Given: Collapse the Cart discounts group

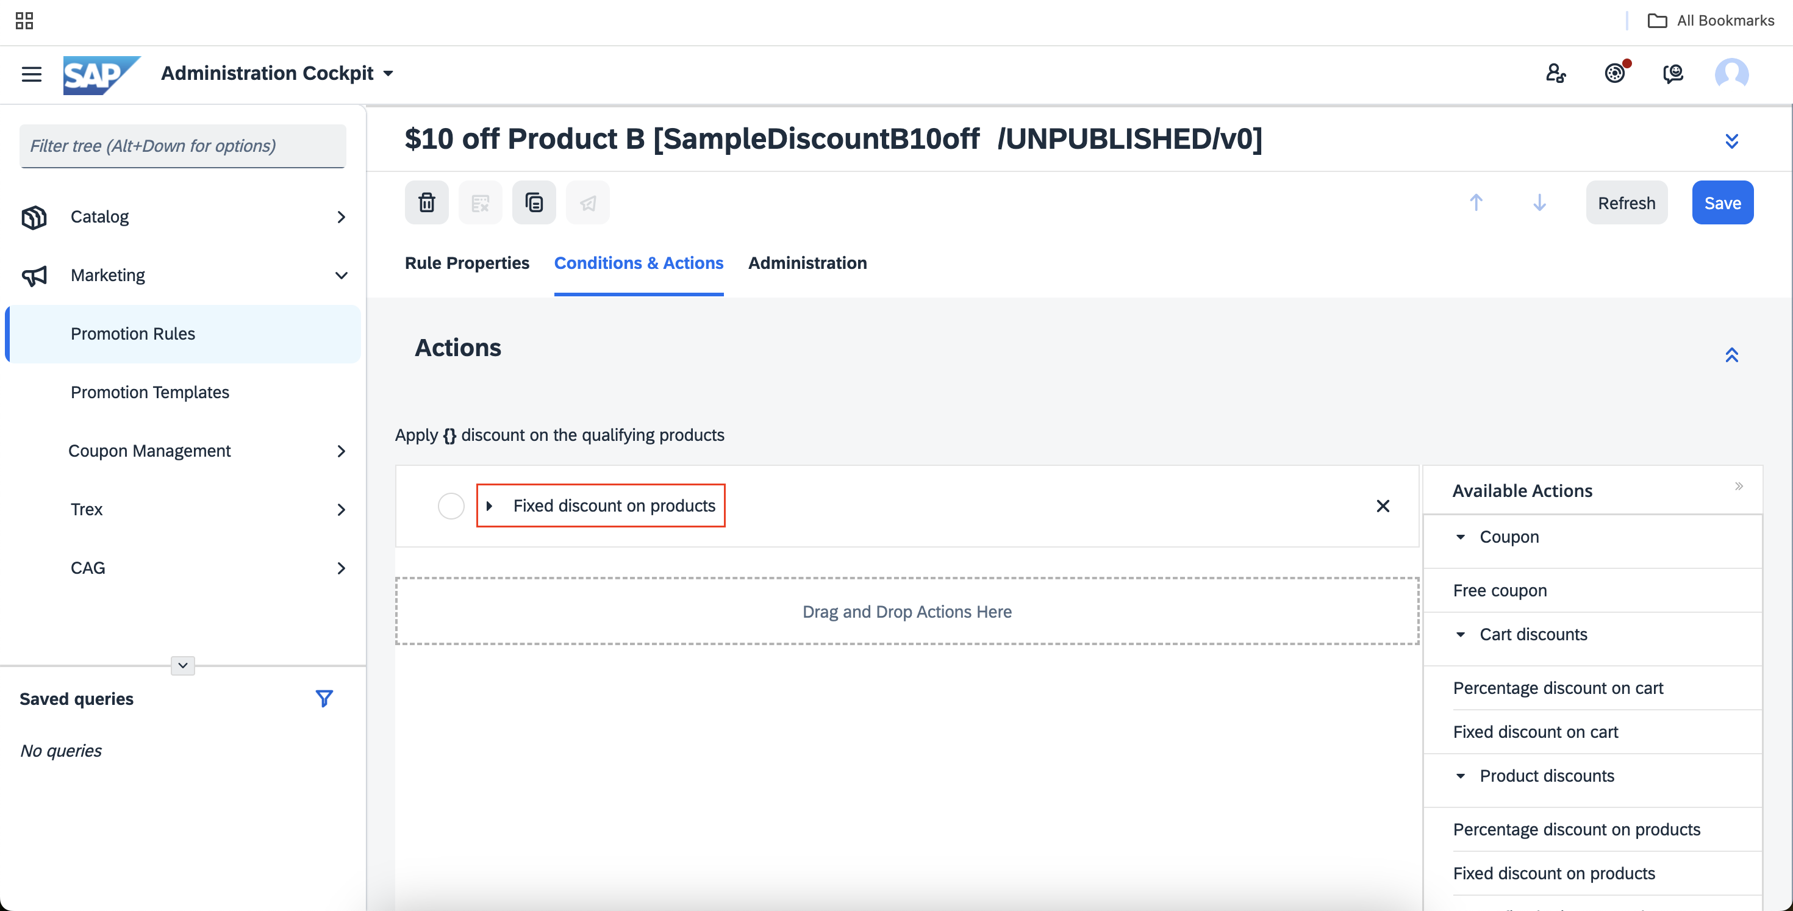Looking at the screenshot, I should (1460, 634).
